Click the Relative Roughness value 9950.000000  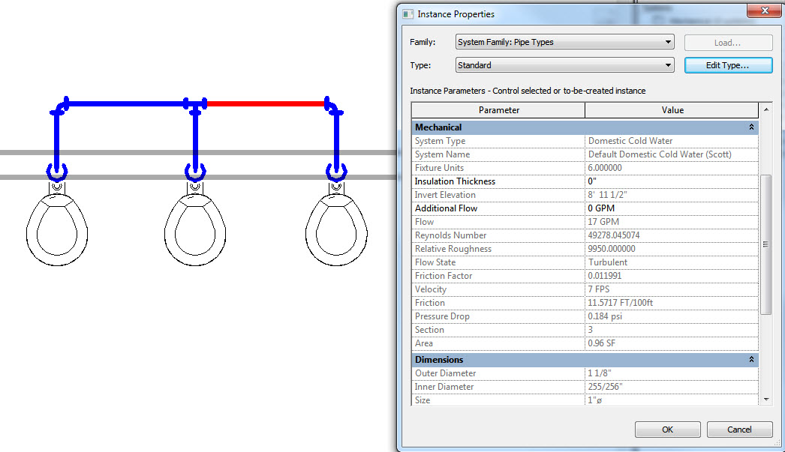pyautogui.click(x=672, y=249)
